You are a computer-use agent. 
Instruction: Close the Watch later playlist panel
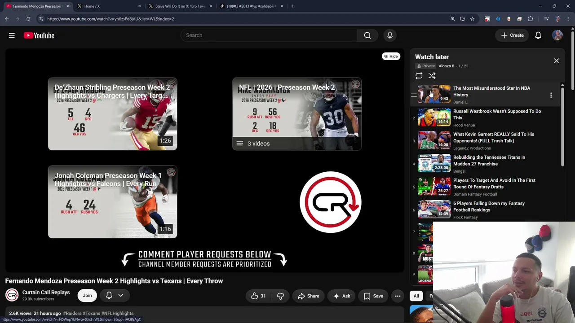click(x=556, y=61)
